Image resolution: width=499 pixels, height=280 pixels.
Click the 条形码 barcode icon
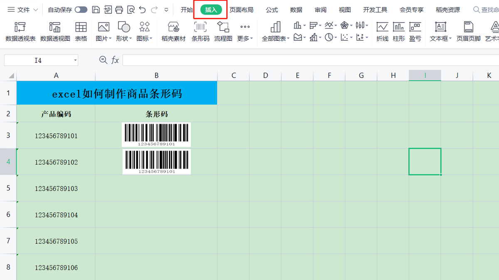200,32
